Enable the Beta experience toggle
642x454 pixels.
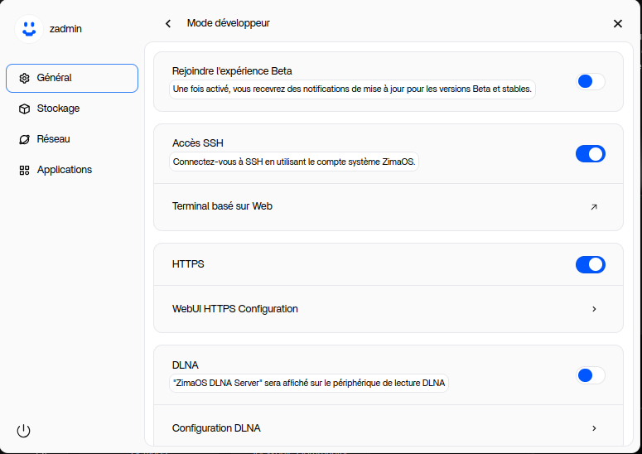coord(591,81)
